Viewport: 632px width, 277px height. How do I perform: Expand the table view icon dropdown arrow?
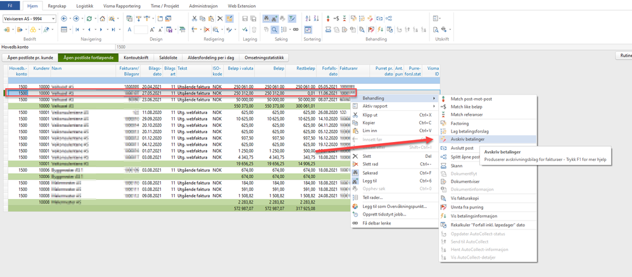pyautogui.click(x=69, y=29)
